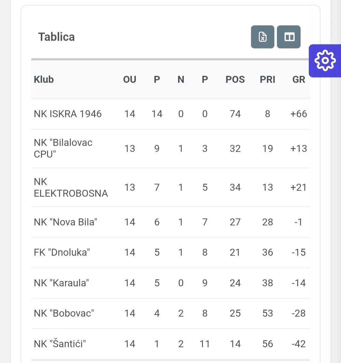Open the NK "Bobovac" club entry
341x363 pixels.
64,313
